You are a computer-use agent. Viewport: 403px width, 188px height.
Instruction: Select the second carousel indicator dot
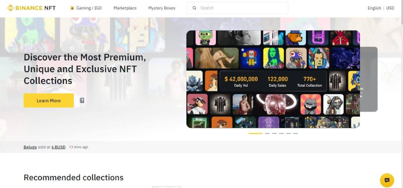[x=267, y=133]
